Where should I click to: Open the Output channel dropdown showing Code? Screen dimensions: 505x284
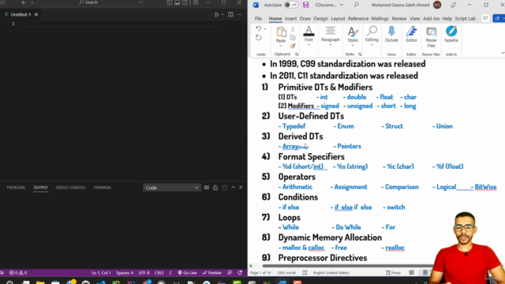tap(172, 188)
